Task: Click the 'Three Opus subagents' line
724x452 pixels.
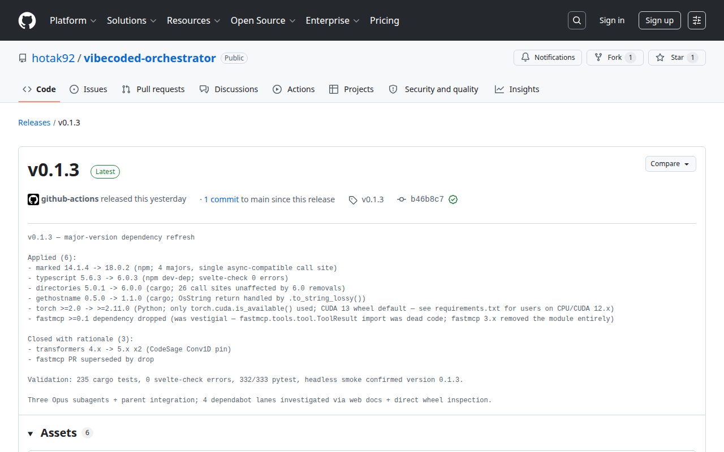Action: [x=260, y=400]
